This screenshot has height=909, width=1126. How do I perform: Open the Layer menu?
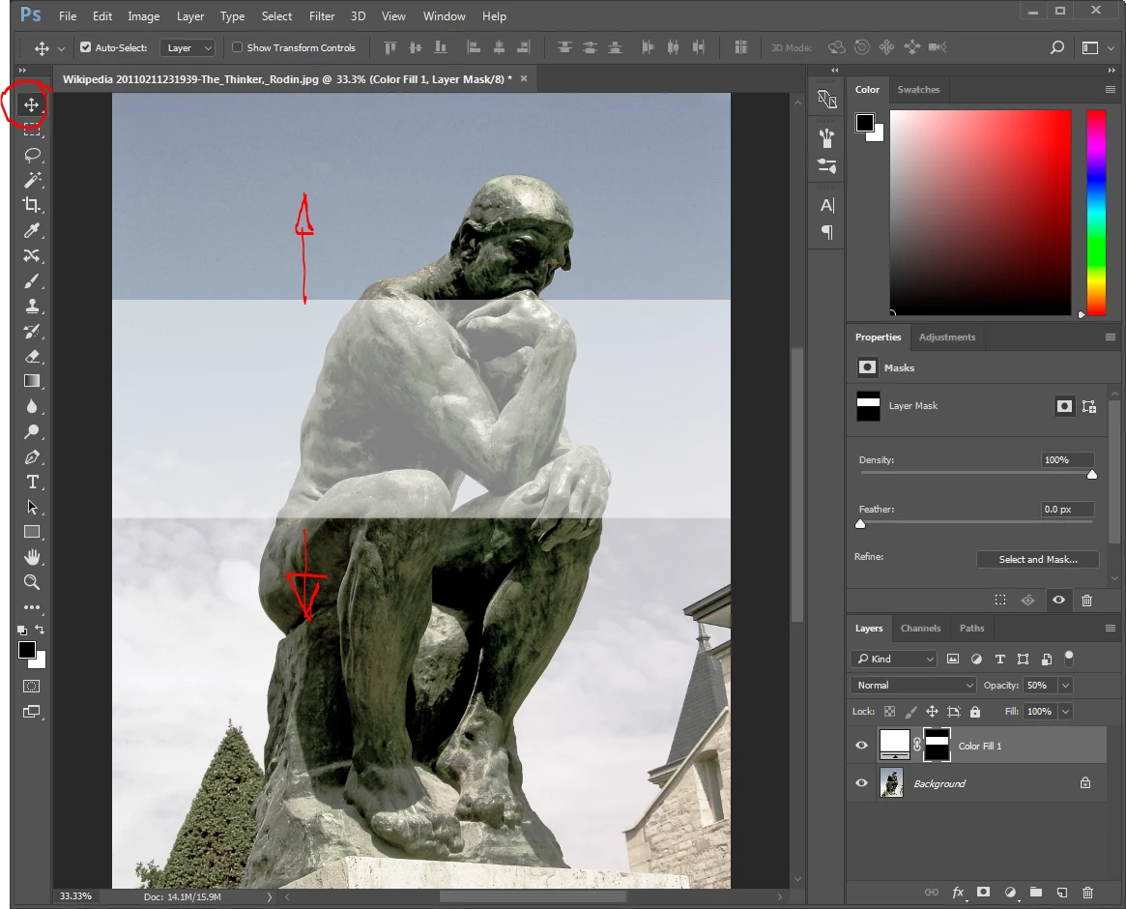point(190,15)
